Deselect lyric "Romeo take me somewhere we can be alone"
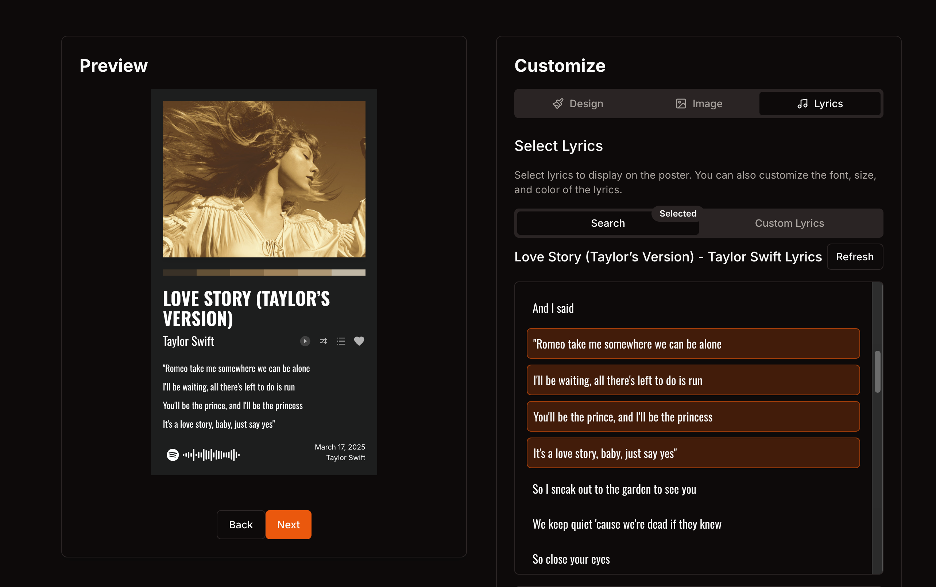Image resolution: width=936 pixels, height=587 pixels. pyautogui.click(x=693, y=343)
